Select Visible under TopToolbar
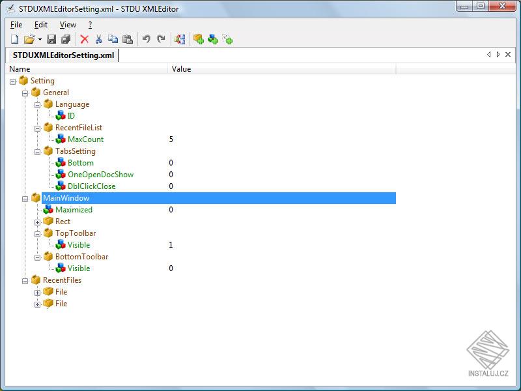The width and height of the screenshot is (521, 391). pyautogui.click(x=79, y=245)
